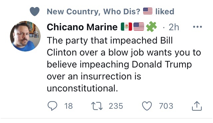213x123 pixels.
Task: Click 'unconstitutional.' at the tweet's end
Action: [x=82, y=88]
